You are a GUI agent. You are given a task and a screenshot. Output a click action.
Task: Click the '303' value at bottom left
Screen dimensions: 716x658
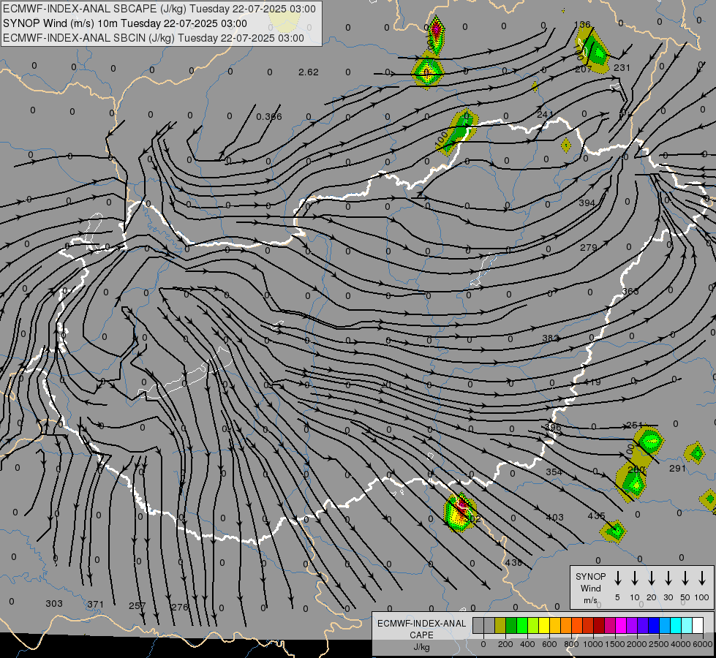click(54, 604)
